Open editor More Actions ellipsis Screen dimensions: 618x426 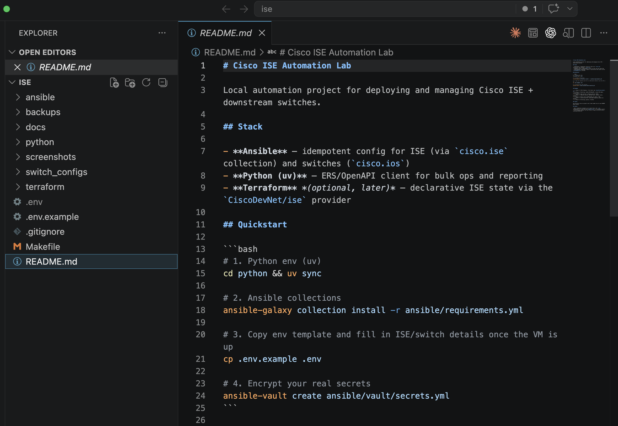604,33
